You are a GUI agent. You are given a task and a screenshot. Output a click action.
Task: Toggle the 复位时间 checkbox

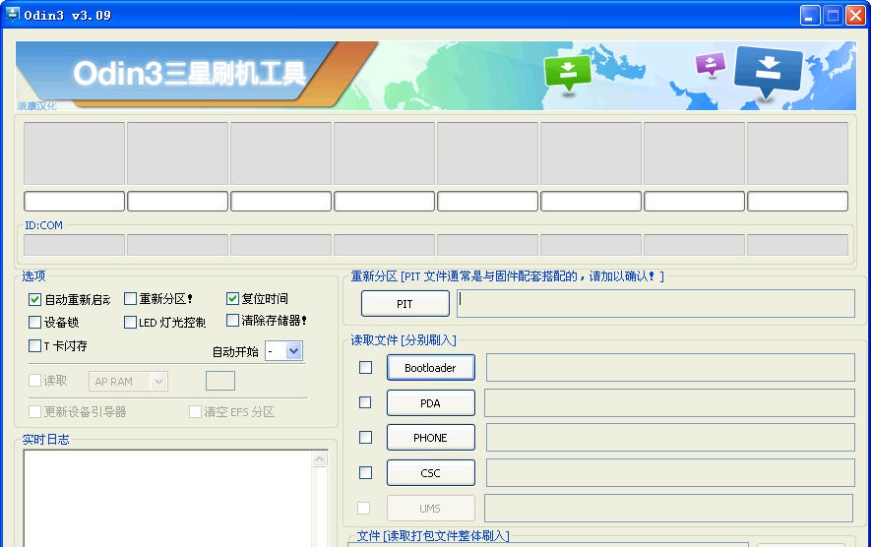point(232,299)
